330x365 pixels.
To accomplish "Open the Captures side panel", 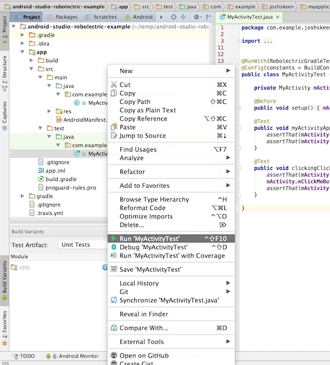I will (x=4, y=116).
